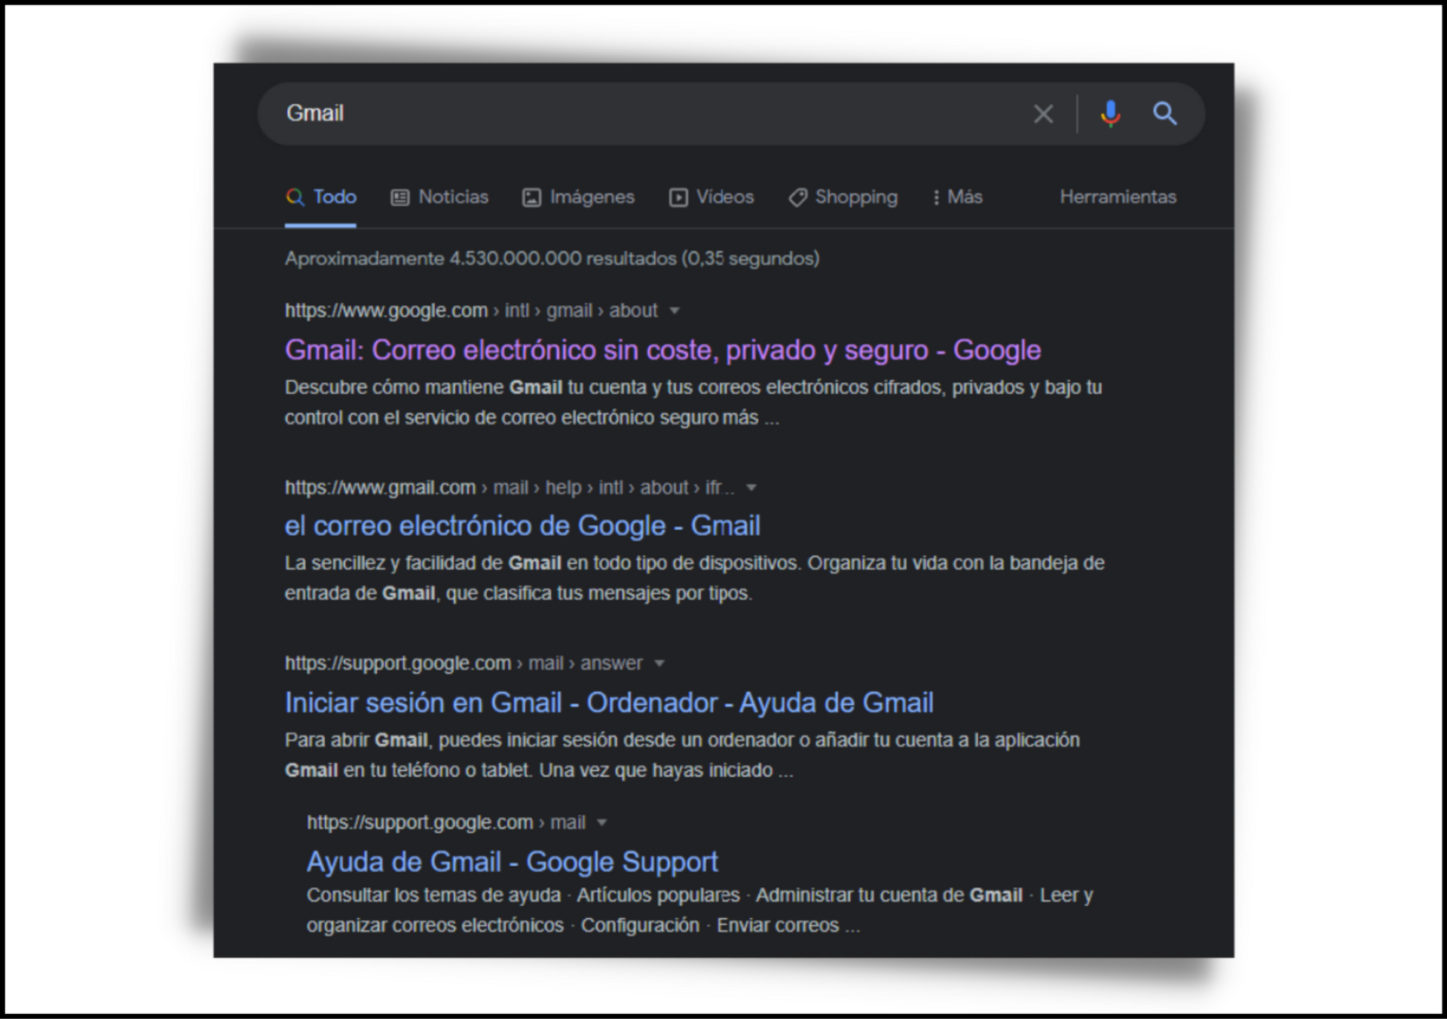
Task: Click the https://www.google.com › intl › gmail › about URL
Action: [x=471, y=311]
